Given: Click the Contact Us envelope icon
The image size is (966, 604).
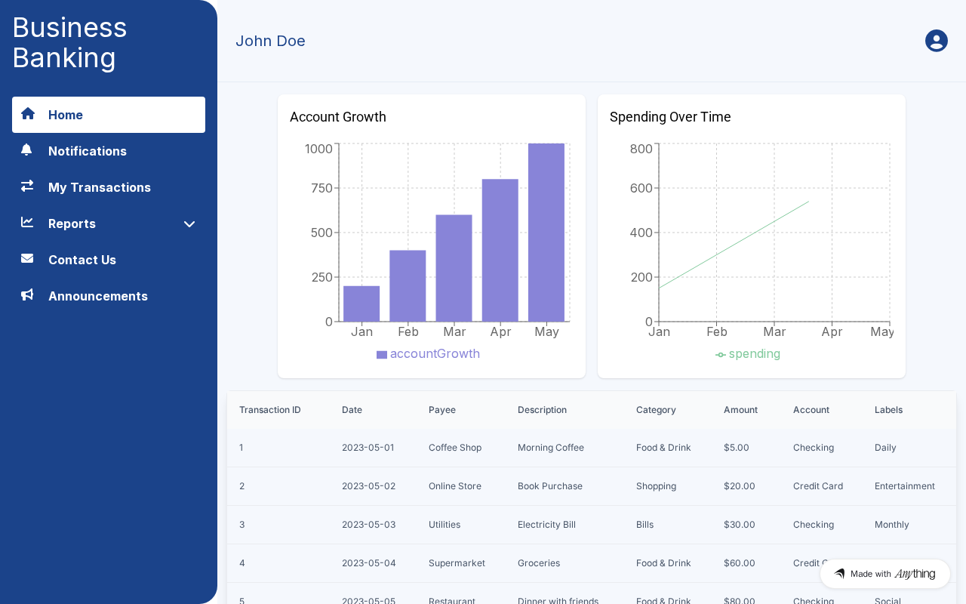Looking at the screenshot, I should pyautogui.click(x=27, y=258).
